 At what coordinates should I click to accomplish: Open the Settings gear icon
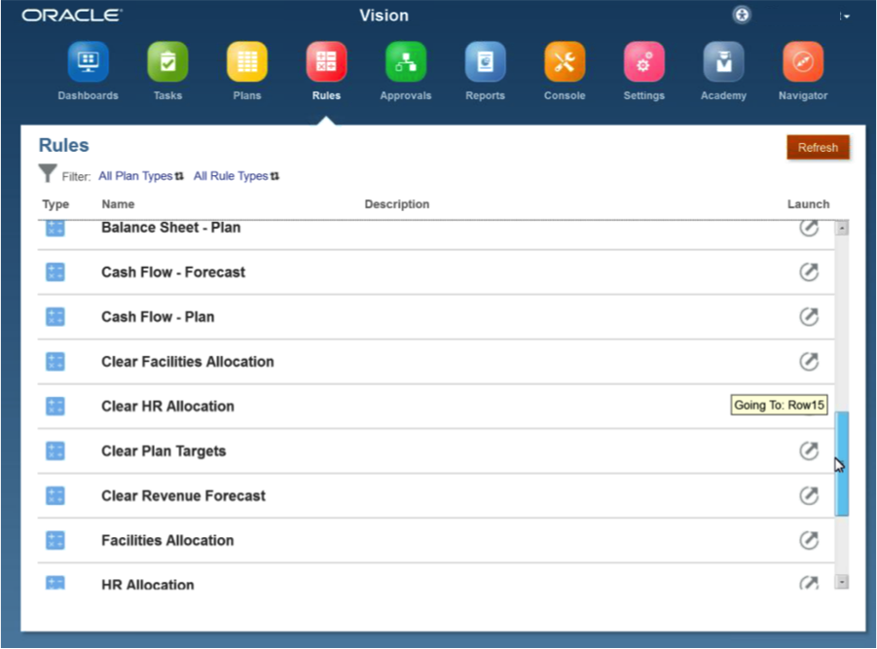tap(643, 62)
